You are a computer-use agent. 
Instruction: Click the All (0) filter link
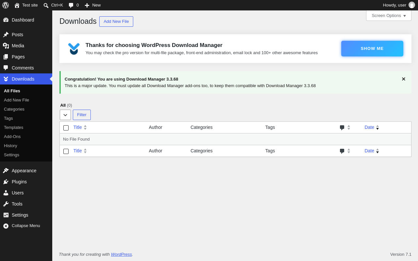(66, 105)
